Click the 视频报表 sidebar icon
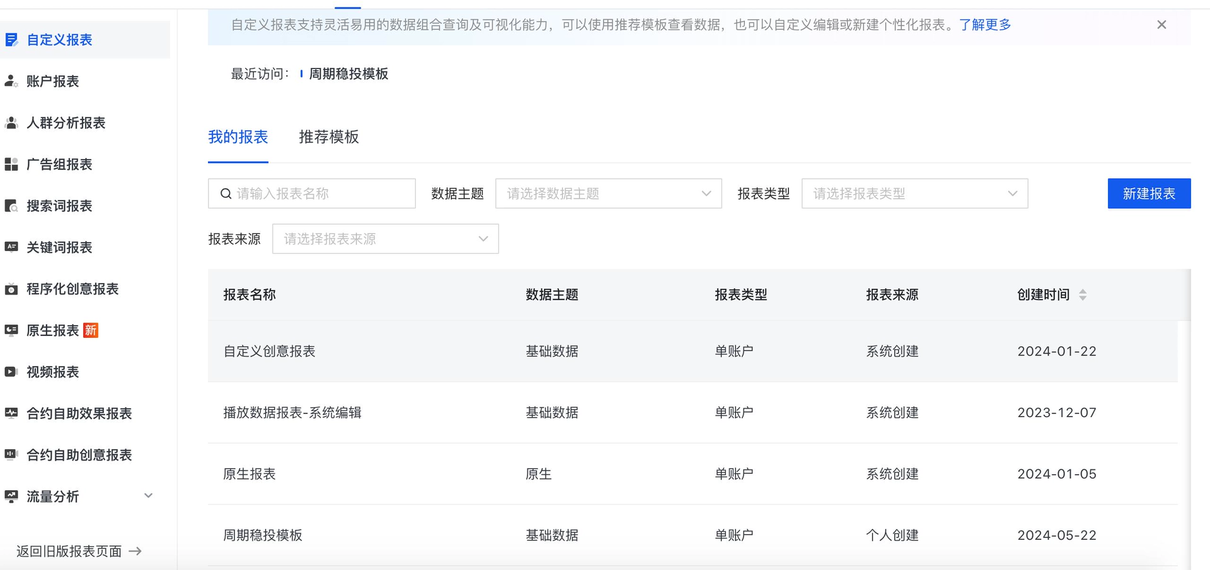This screenshot has width=1210, height=570. point(52,372)
